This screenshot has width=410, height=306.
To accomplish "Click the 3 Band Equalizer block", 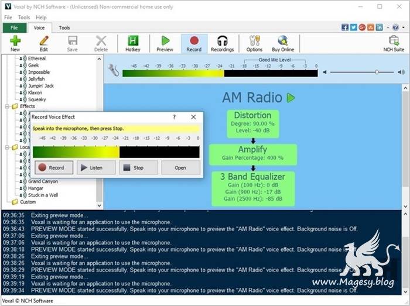I will (x=253, y=188).
